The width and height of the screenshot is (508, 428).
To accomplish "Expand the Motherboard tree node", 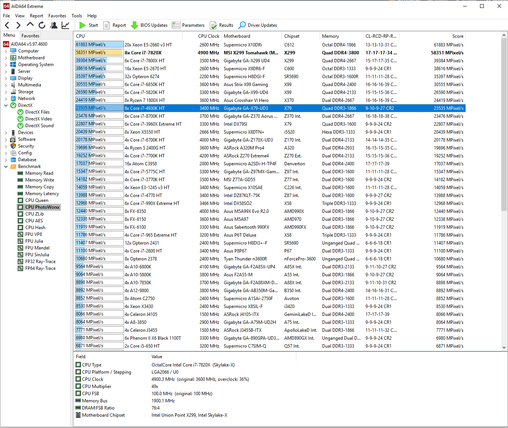I will pyautogui.click(x=6, y=58).
